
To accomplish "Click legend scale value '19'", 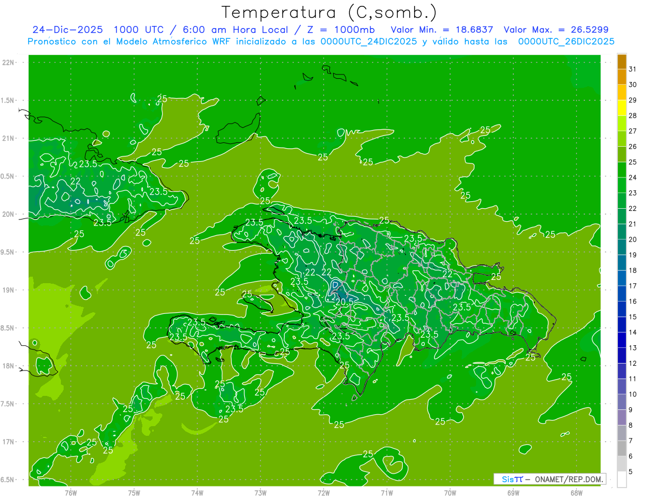I will pos(633,255).
